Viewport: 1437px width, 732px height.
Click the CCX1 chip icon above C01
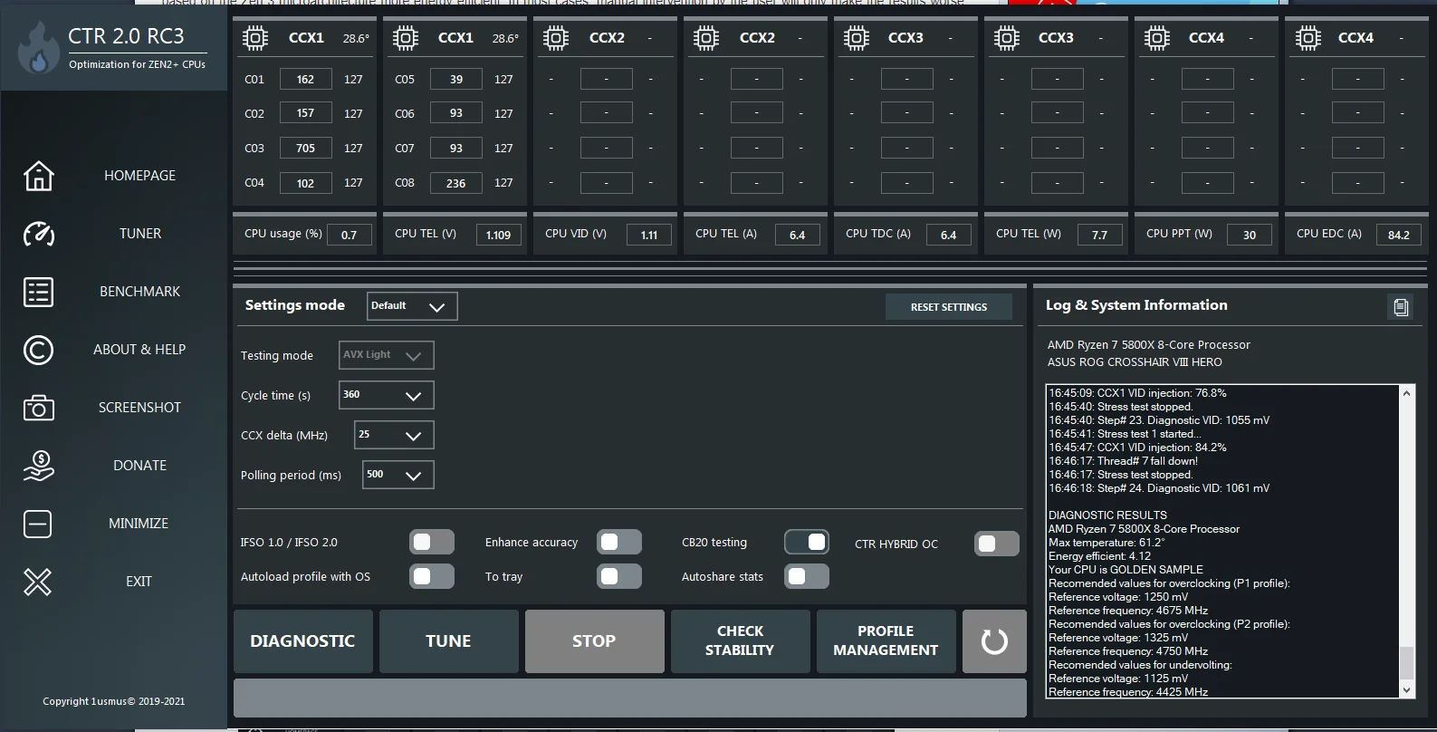255,38
